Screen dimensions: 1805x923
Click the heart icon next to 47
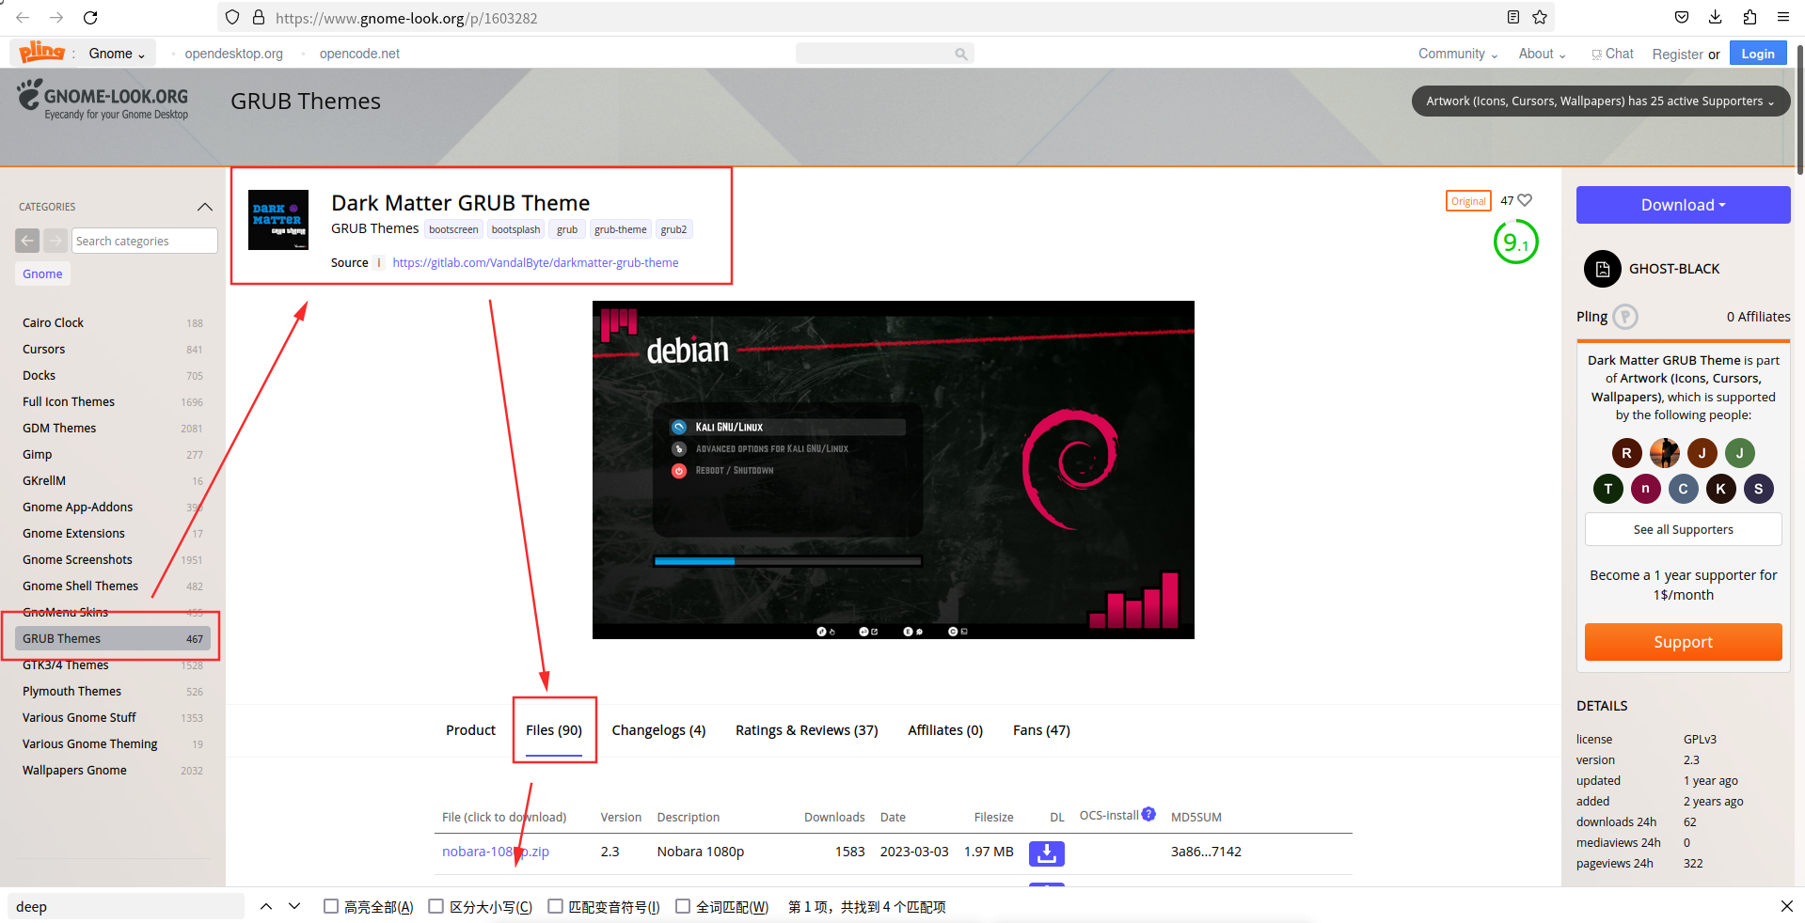1525,200
